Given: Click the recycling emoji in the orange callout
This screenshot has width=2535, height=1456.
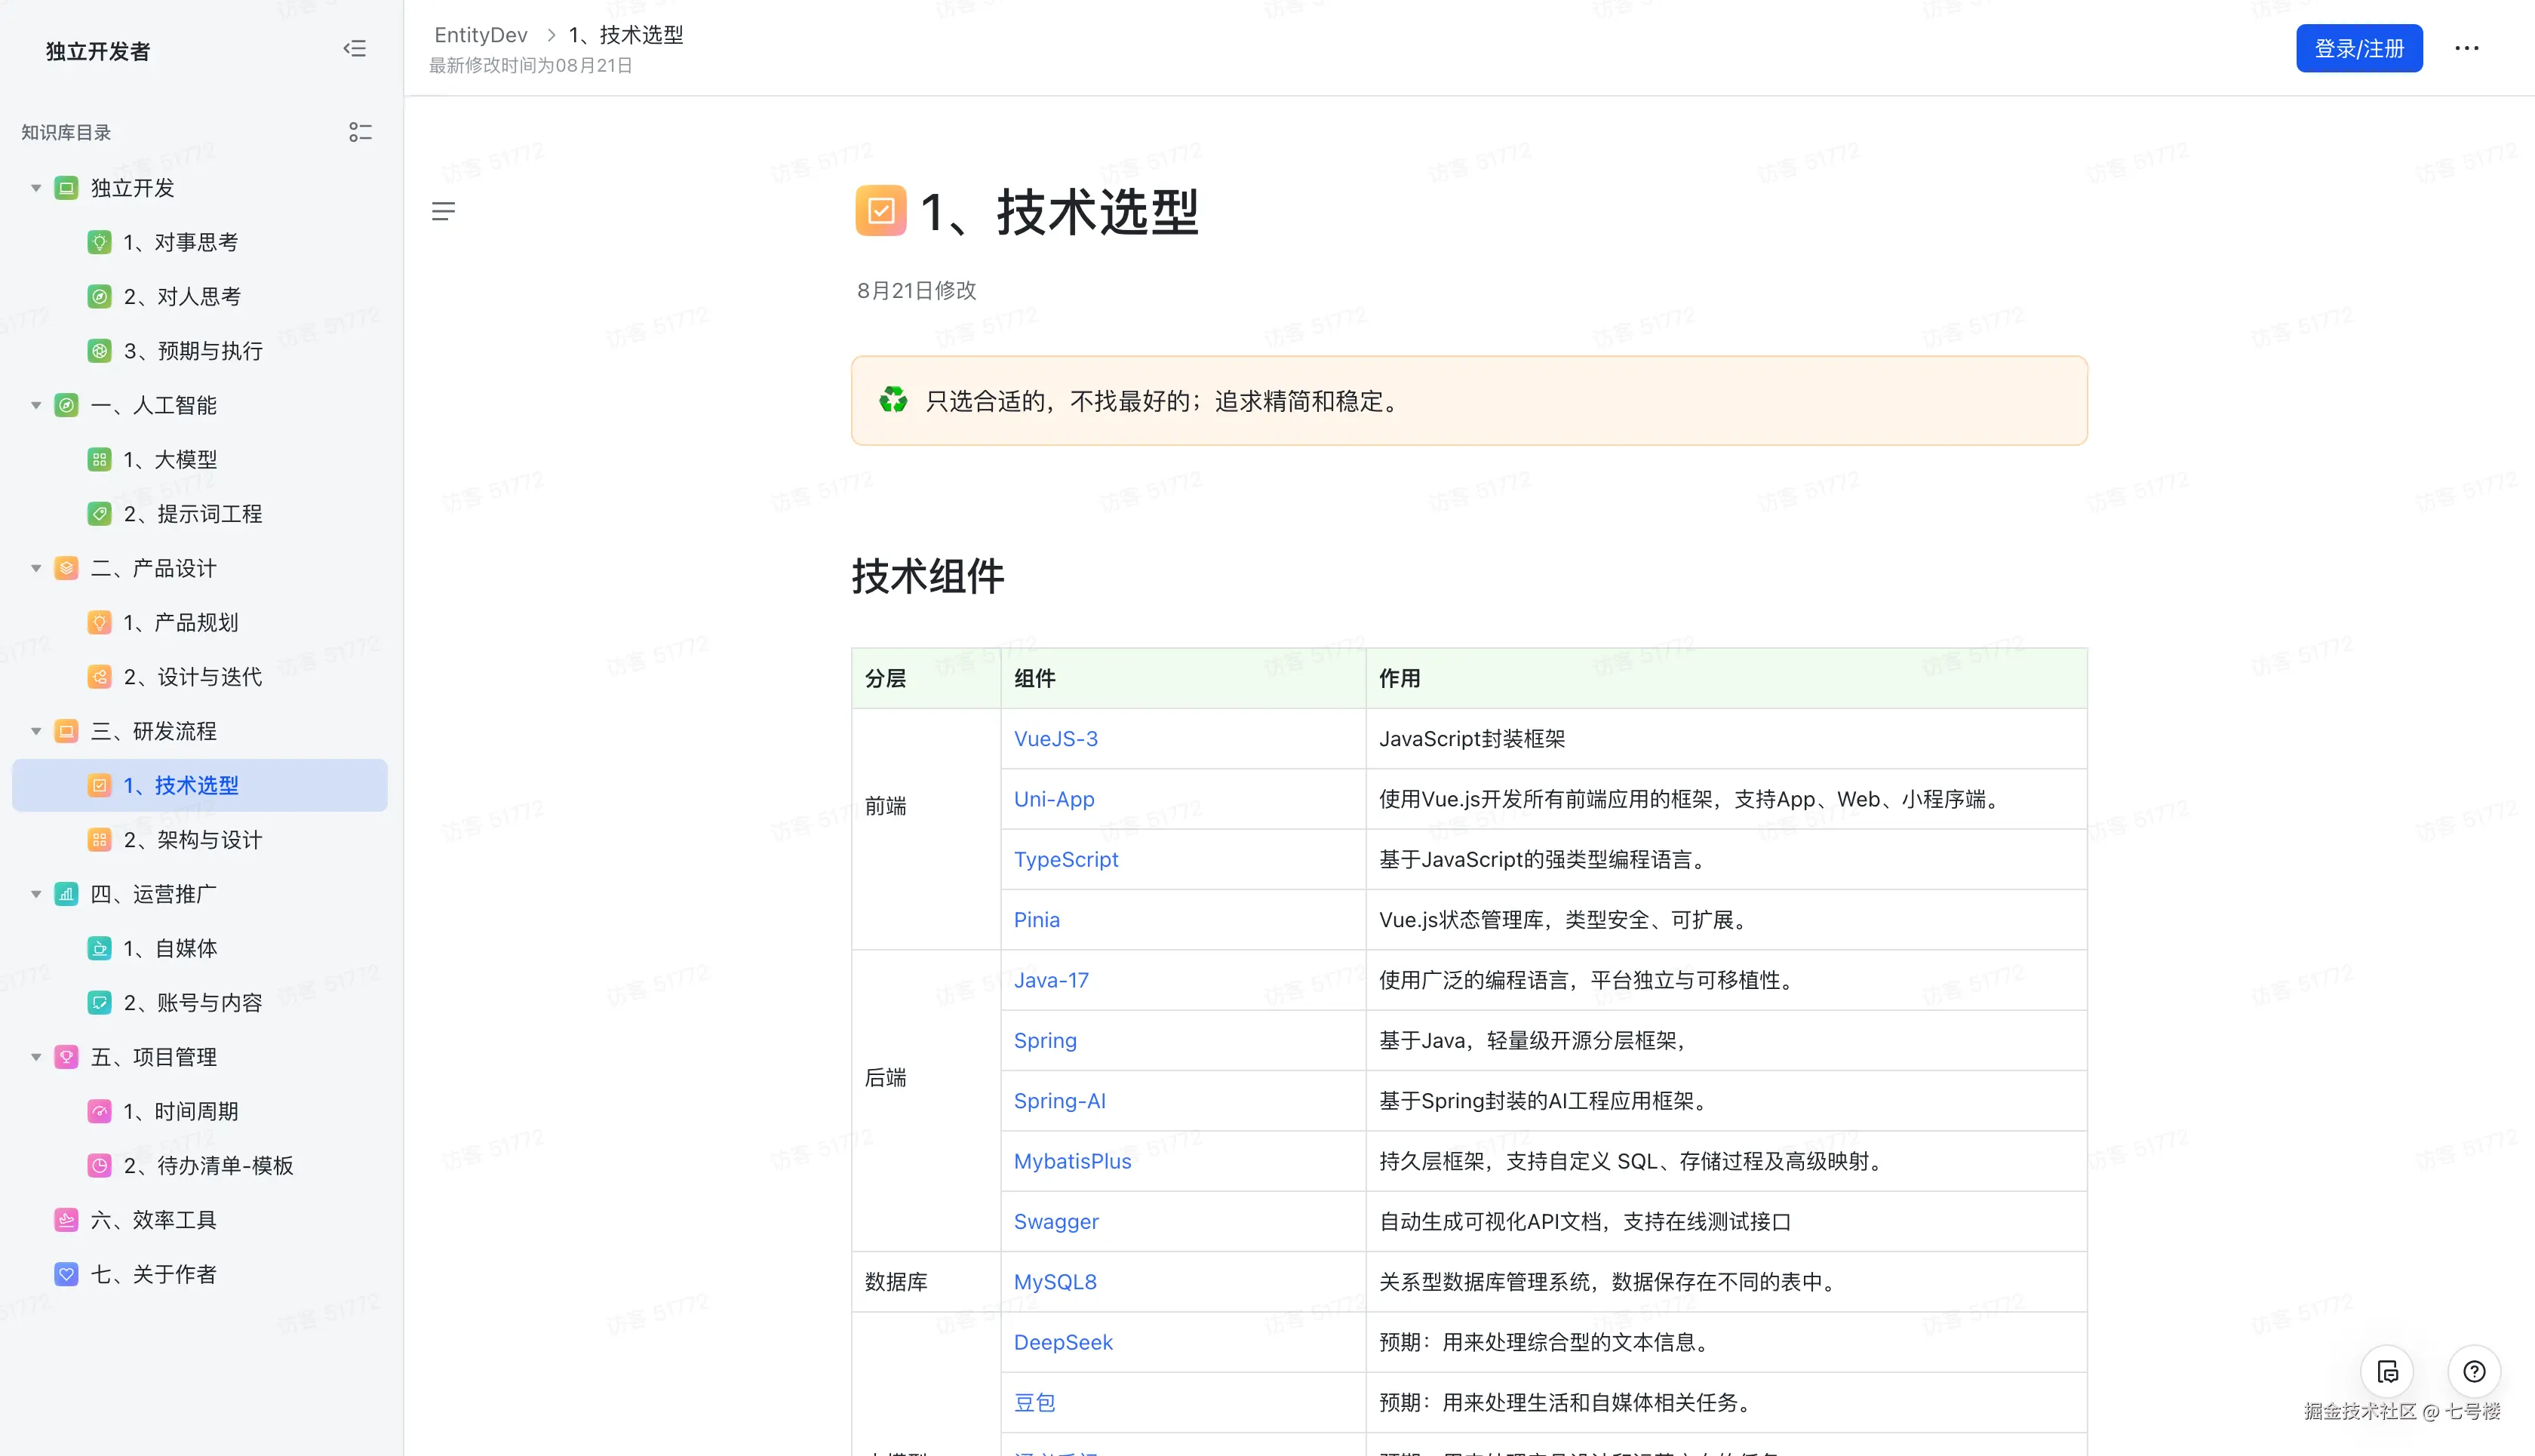Looking at the screenshot, I should (x=893, y=401).
